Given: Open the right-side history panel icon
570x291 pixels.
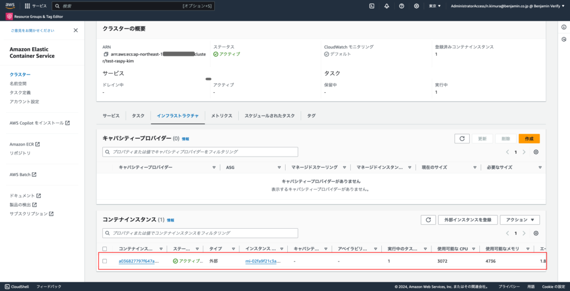Looking at the screenshot, I should (564, 39).
